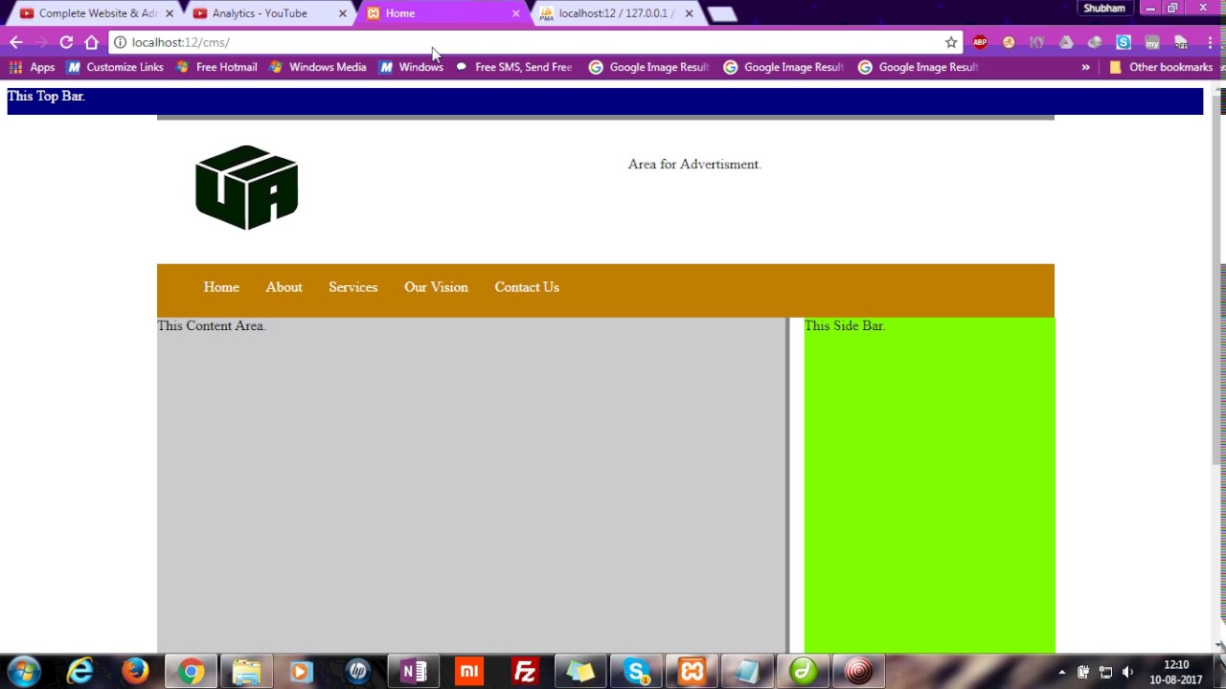The width and height of the screenshot is (1226, 689).
Task: Click the address bar URL field
Action: (536, 42)
